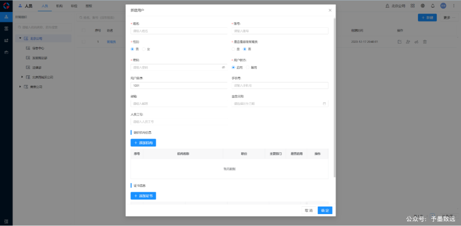
Task: Click the 取消 button
Action: pos(309,210)
